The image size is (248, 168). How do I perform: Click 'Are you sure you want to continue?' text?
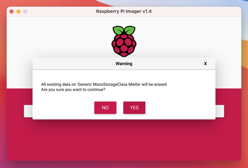(73, 90)
